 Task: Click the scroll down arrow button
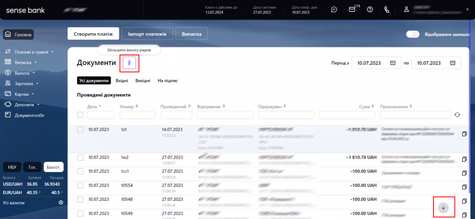[443, 208]
